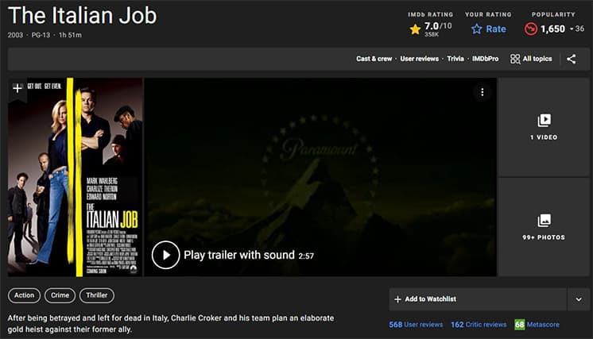Open the three-dot menu on the trailer
593x339 pixels.
coord(483,92)
